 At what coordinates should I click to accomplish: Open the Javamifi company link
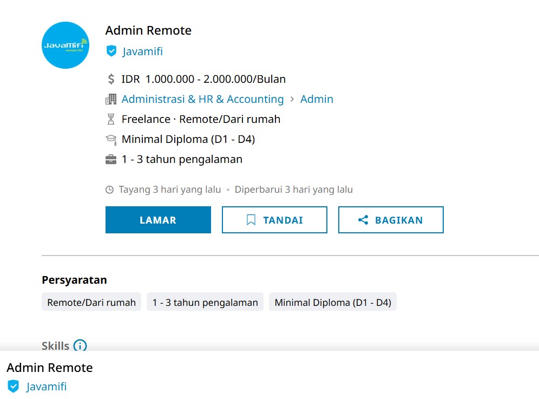142,51
